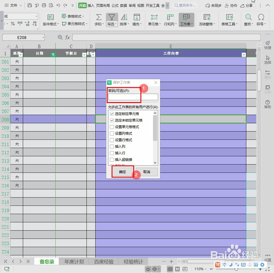The height and width of the screenshot is (273, 274).
Task: Click the increase decimal places icon
Action: point(27,24)
